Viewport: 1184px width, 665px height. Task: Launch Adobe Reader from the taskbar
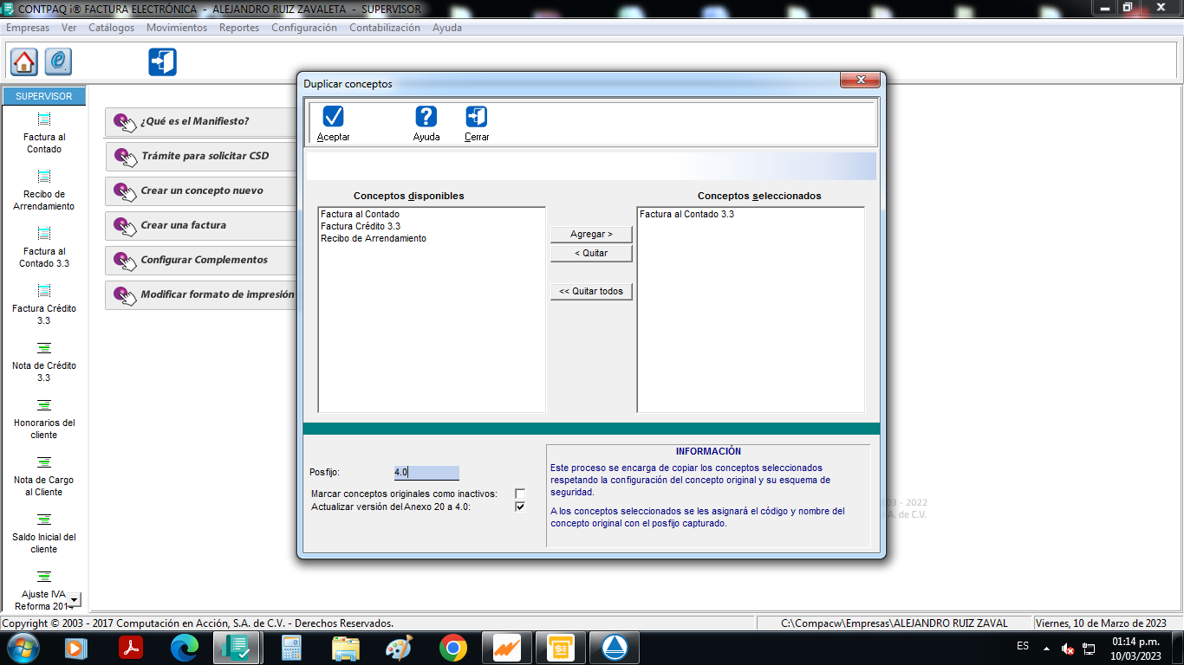(131, 647)
